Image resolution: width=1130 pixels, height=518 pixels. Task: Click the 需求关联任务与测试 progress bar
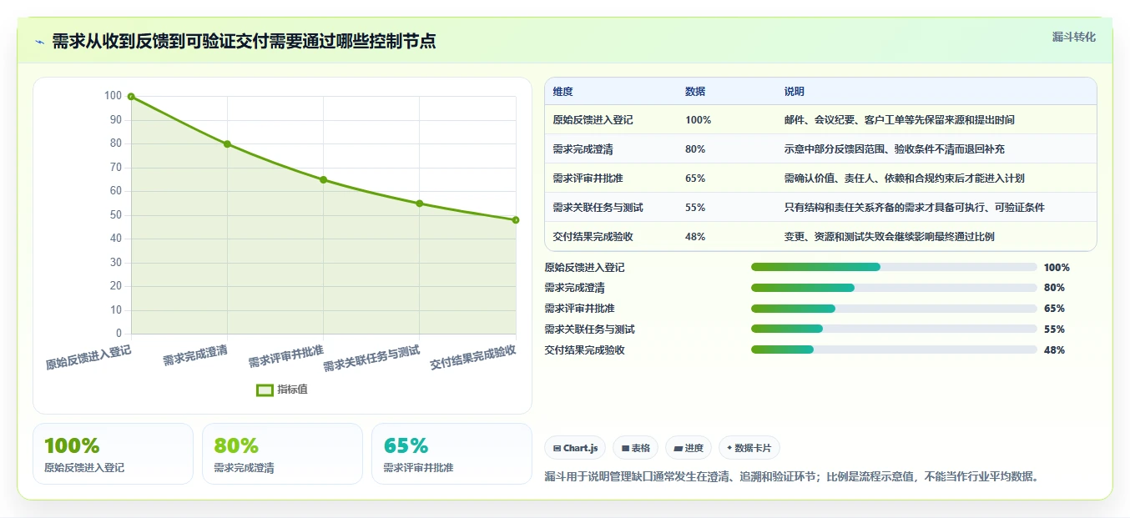pyautogui.click(x=894, y=329)
